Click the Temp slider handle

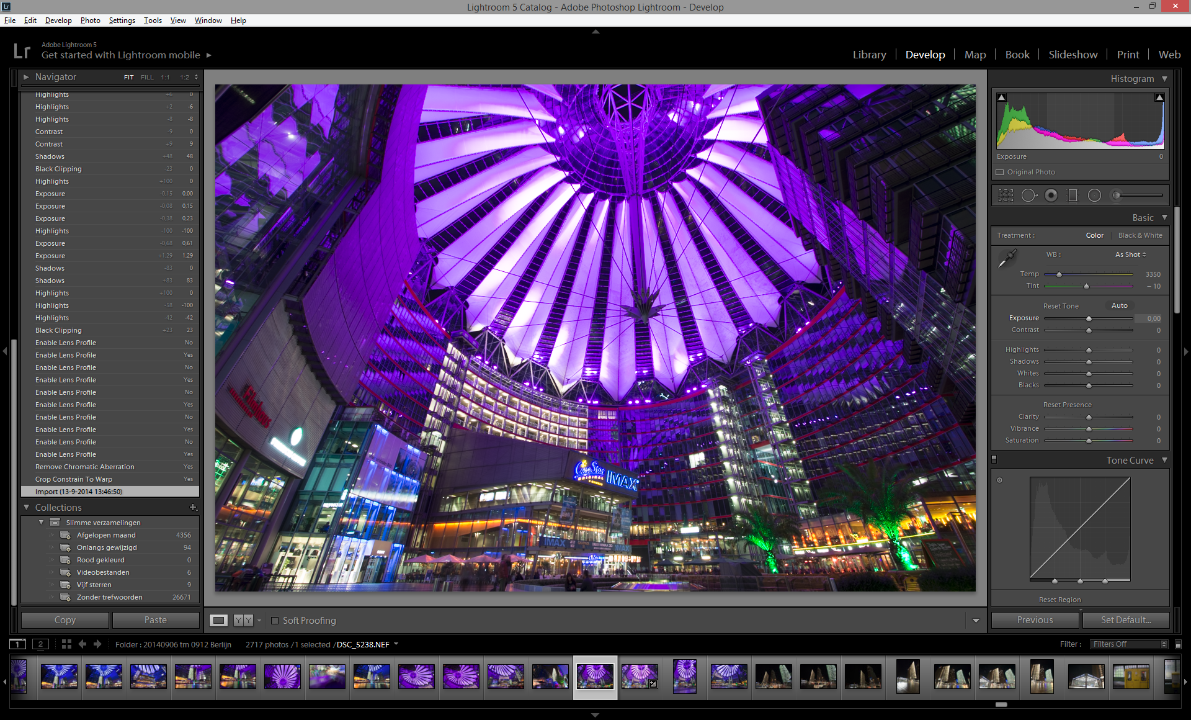[x=1059, y=274]
